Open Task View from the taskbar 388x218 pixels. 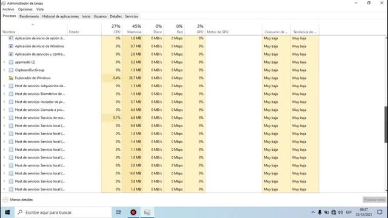119,213
